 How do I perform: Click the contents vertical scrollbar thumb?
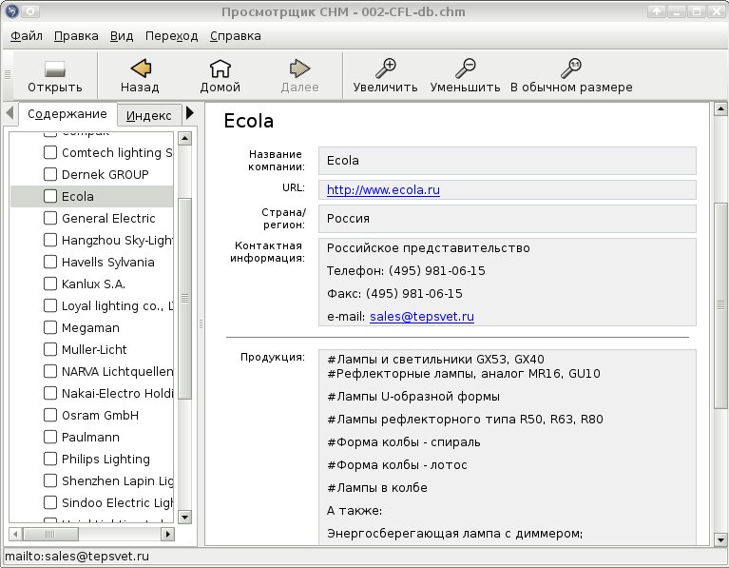point(184,298)
